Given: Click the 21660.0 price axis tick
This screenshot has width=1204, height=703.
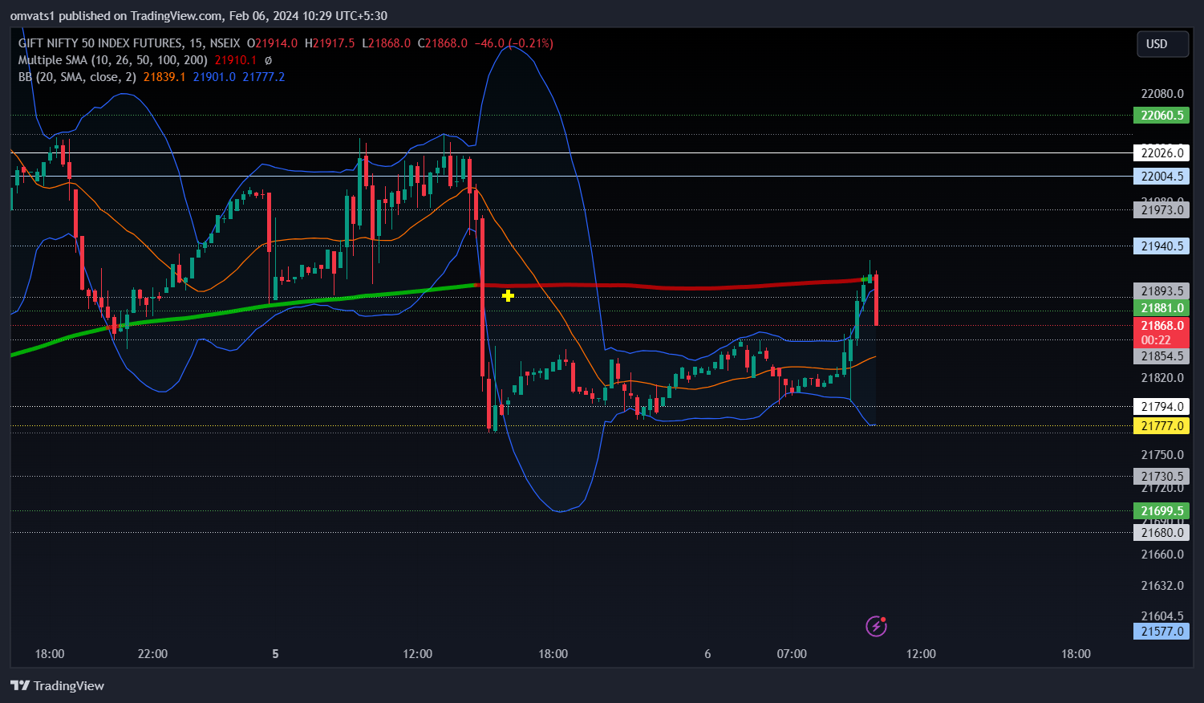Looking at the screenshot, I should [1162, 555].
